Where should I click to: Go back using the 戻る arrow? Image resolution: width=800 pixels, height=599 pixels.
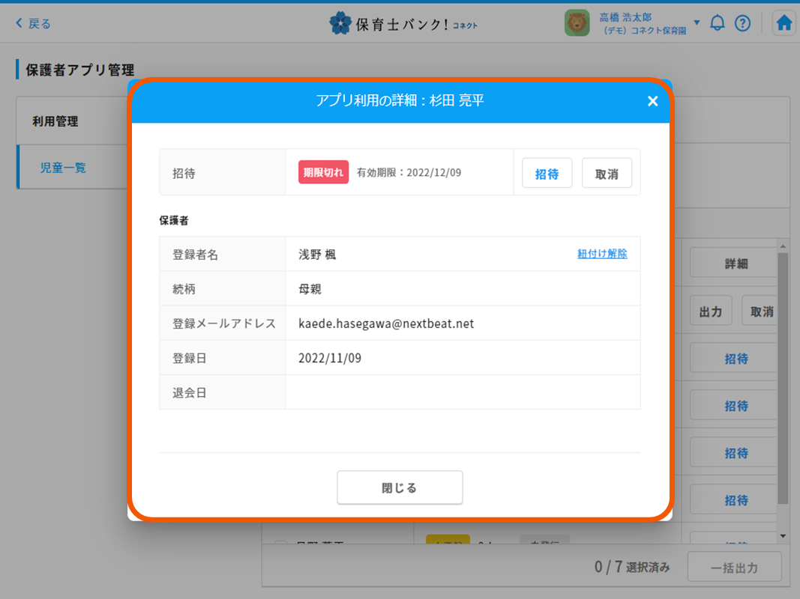[33, 23]
